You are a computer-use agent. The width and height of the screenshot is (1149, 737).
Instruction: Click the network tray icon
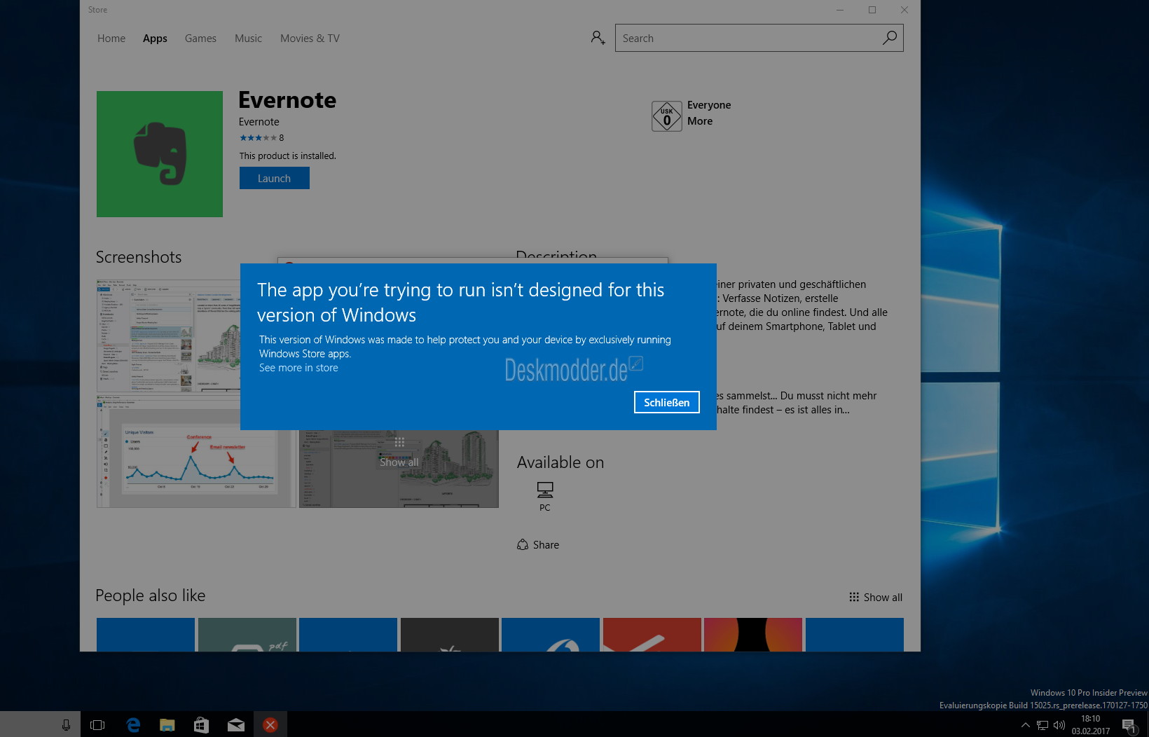click(x=1043, y=725)
